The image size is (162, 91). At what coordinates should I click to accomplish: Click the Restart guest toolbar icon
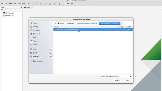41,4
